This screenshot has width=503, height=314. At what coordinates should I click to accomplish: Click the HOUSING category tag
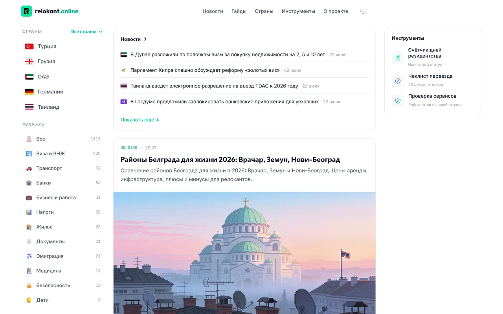coord(129,148)
